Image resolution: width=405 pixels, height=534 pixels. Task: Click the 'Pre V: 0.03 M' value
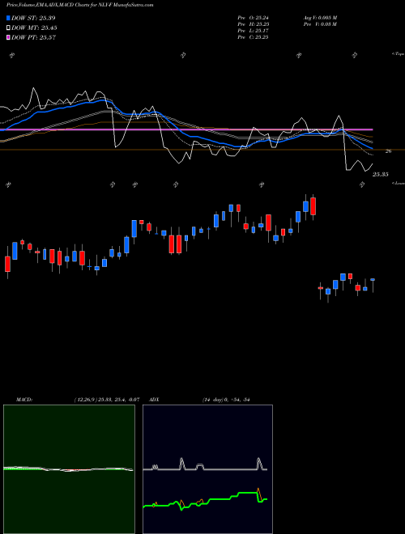(321, 24)
